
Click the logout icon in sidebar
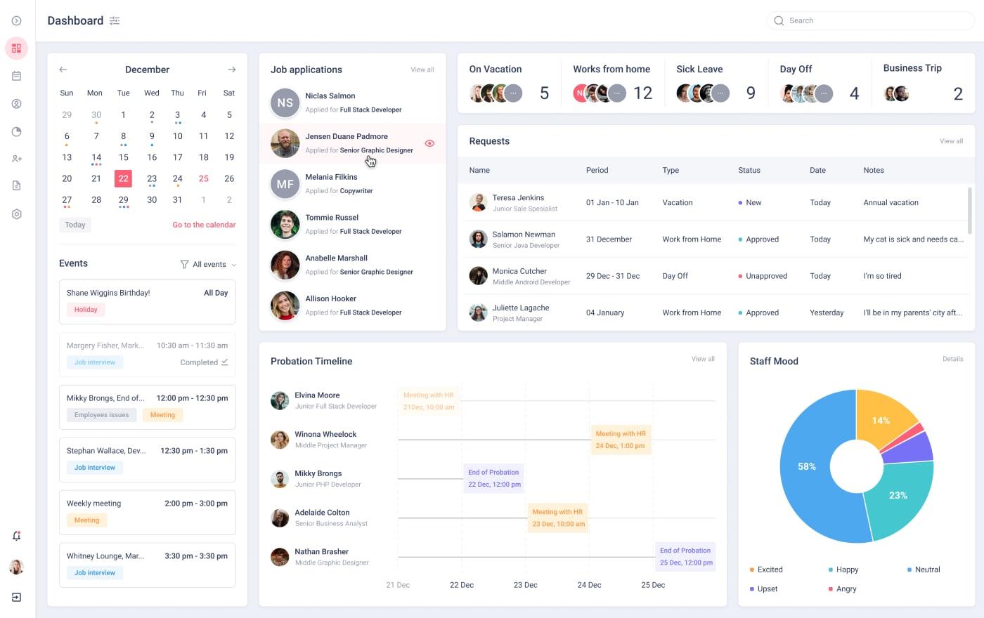click(16, 597)
